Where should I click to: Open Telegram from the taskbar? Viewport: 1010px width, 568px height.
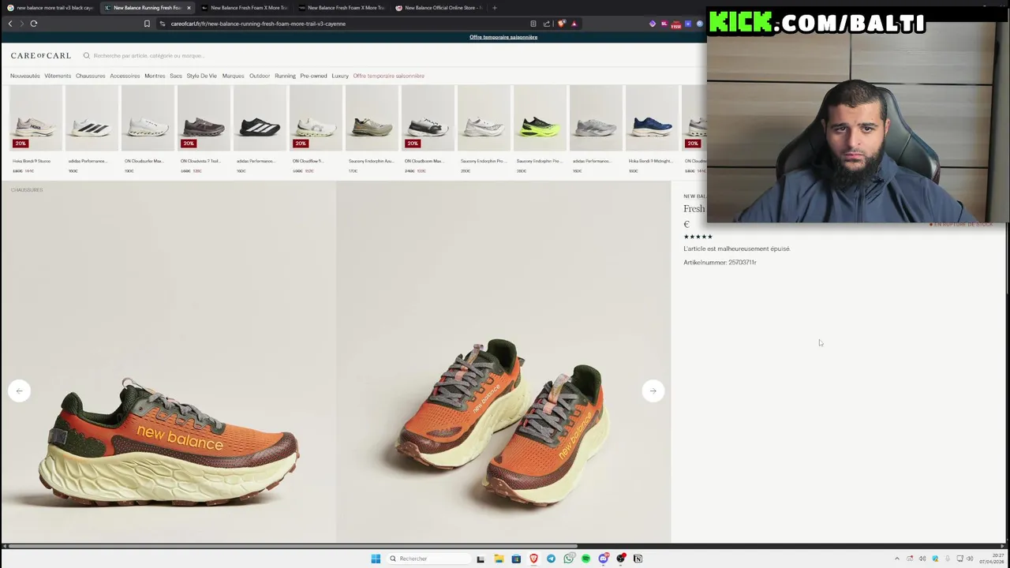click(x=551, y=559)
